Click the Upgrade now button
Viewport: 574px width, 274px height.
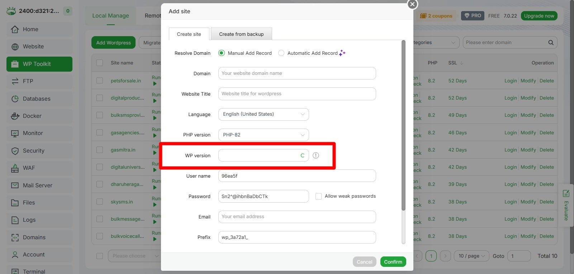[539, 16]
